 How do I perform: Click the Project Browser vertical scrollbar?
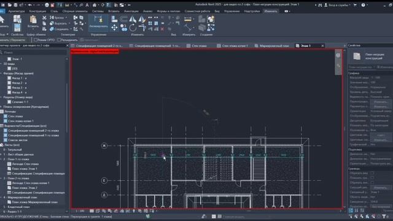67,108
